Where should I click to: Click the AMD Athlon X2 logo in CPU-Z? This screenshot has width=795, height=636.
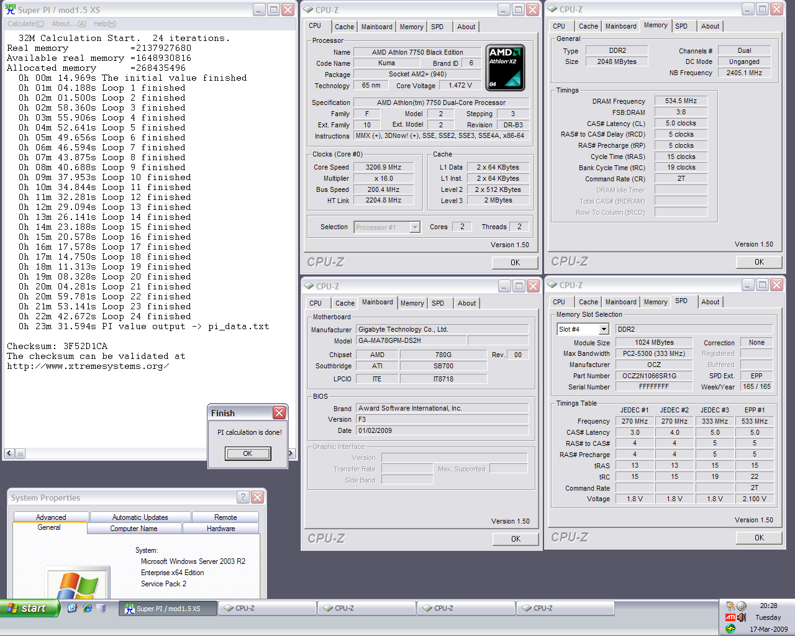click(x=505, y=68)
